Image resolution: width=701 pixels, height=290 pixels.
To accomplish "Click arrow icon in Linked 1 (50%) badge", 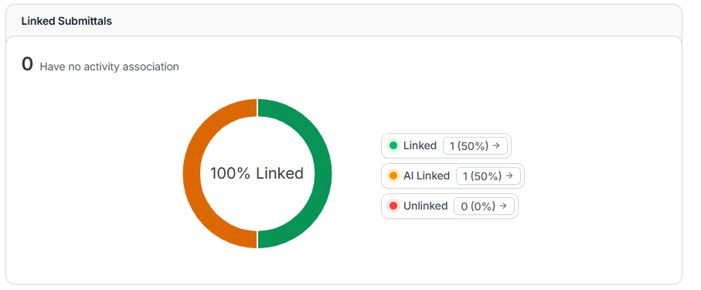I will [x=495, y=145].
